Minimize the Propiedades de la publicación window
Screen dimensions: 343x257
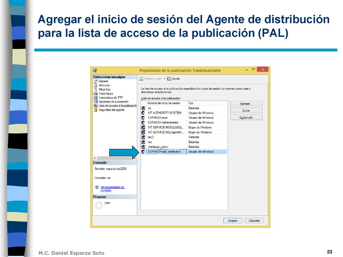pos(247,70)
